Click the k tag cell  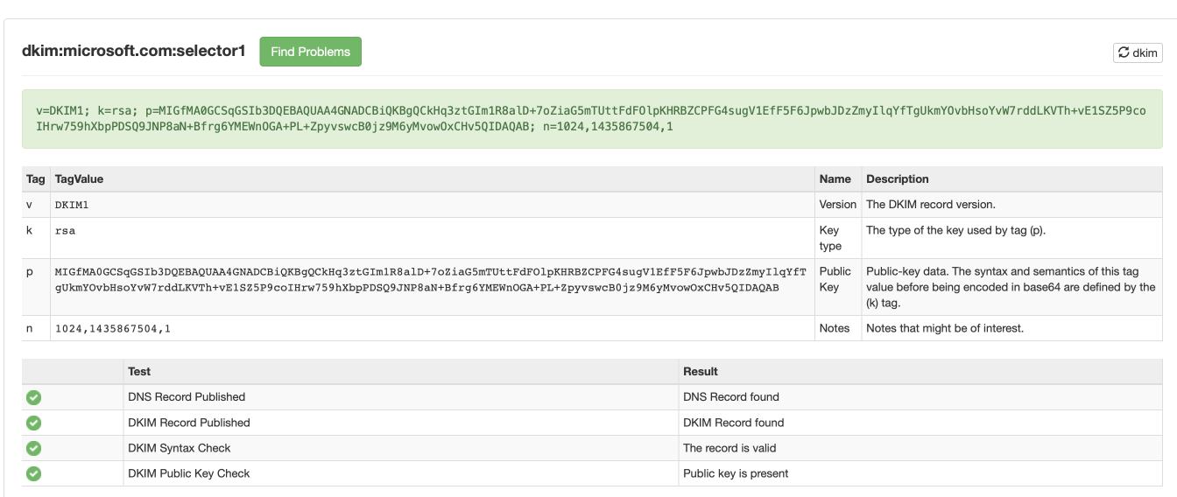(x=36, y=238)
